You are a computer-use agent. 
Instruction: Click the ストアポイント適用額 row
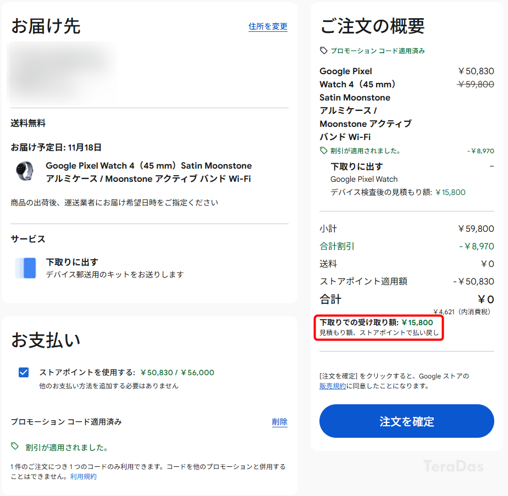tap(407, 281)
